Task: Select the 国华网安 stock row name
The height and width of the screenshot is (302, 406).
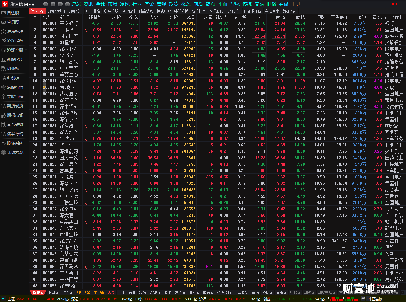Action: click(x=69, y=36)
